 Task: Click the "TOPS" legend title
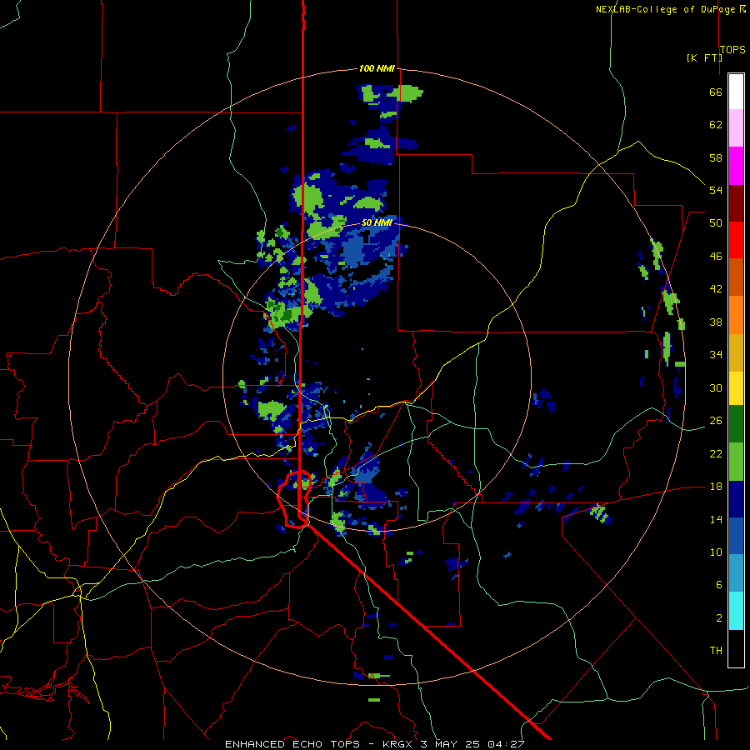[x=732, y=49]
